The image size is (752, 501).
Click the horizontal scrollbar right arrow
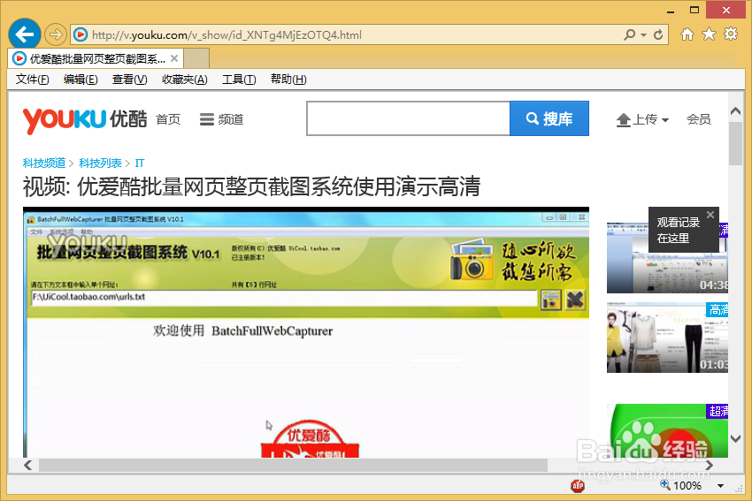(x=709, y=465)
